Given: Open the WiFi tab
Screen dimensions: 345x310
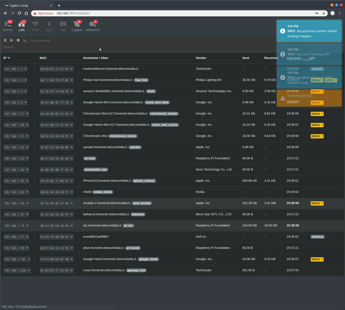Looking at the screenshot, I should click(x=35, y=26).
